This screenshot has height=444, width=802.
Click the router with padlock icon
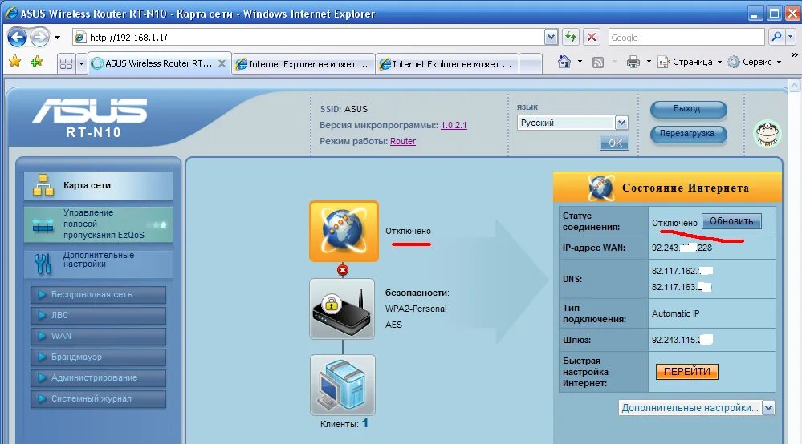[342, 309]
